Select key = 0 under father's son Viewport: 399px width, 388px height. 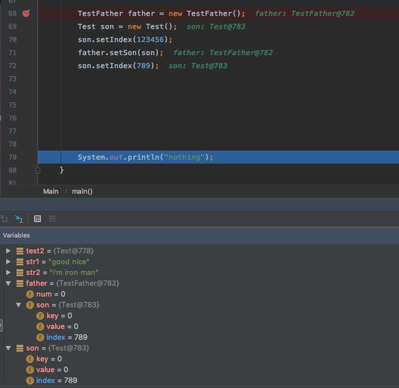pos(200,316)
